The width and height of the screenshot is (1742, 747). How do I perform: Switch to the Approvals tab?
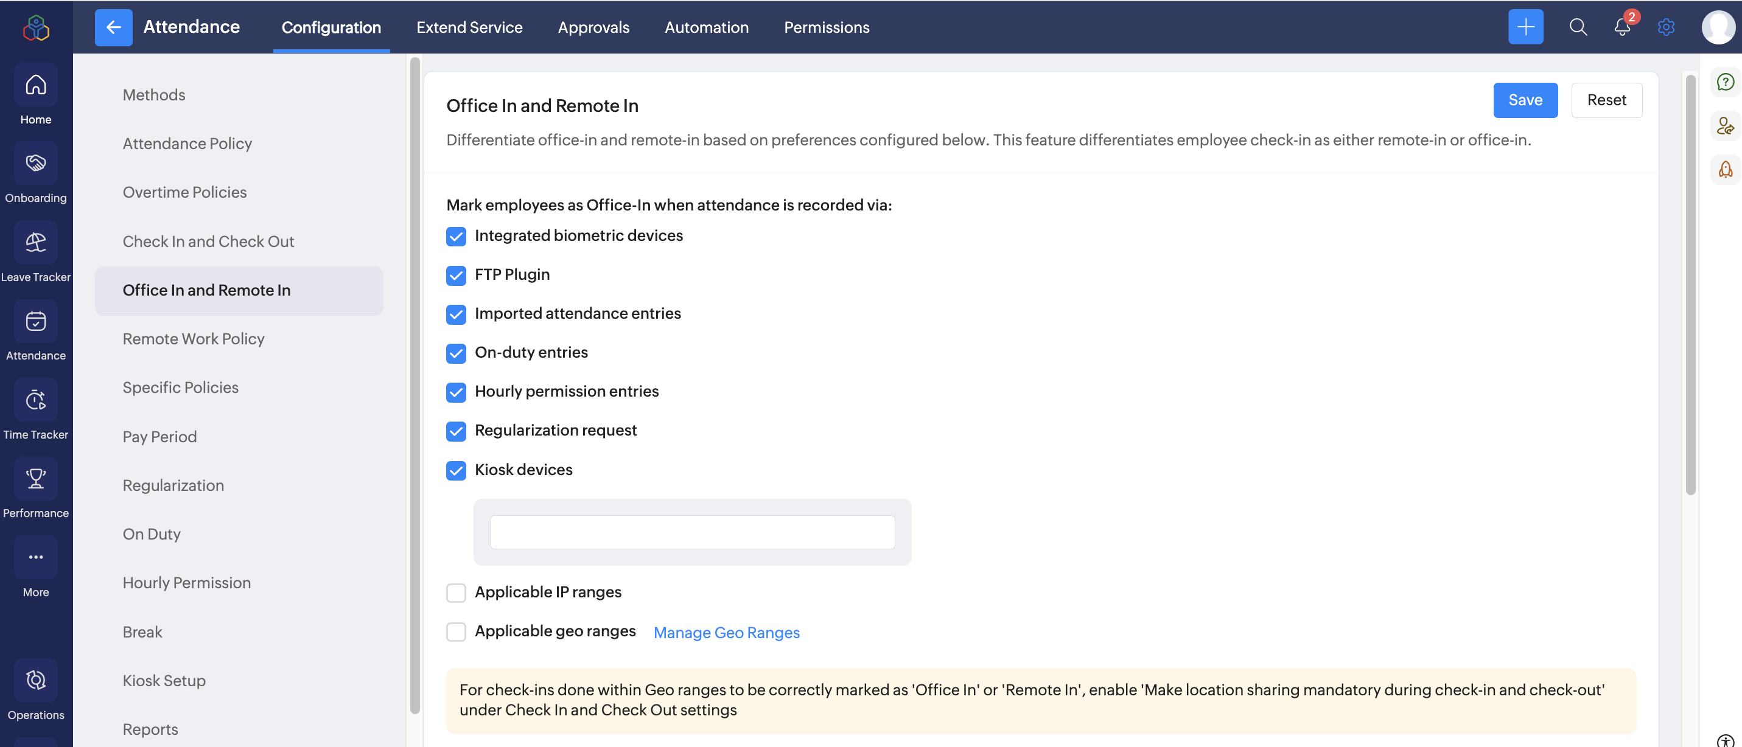(x=593, y=28)
